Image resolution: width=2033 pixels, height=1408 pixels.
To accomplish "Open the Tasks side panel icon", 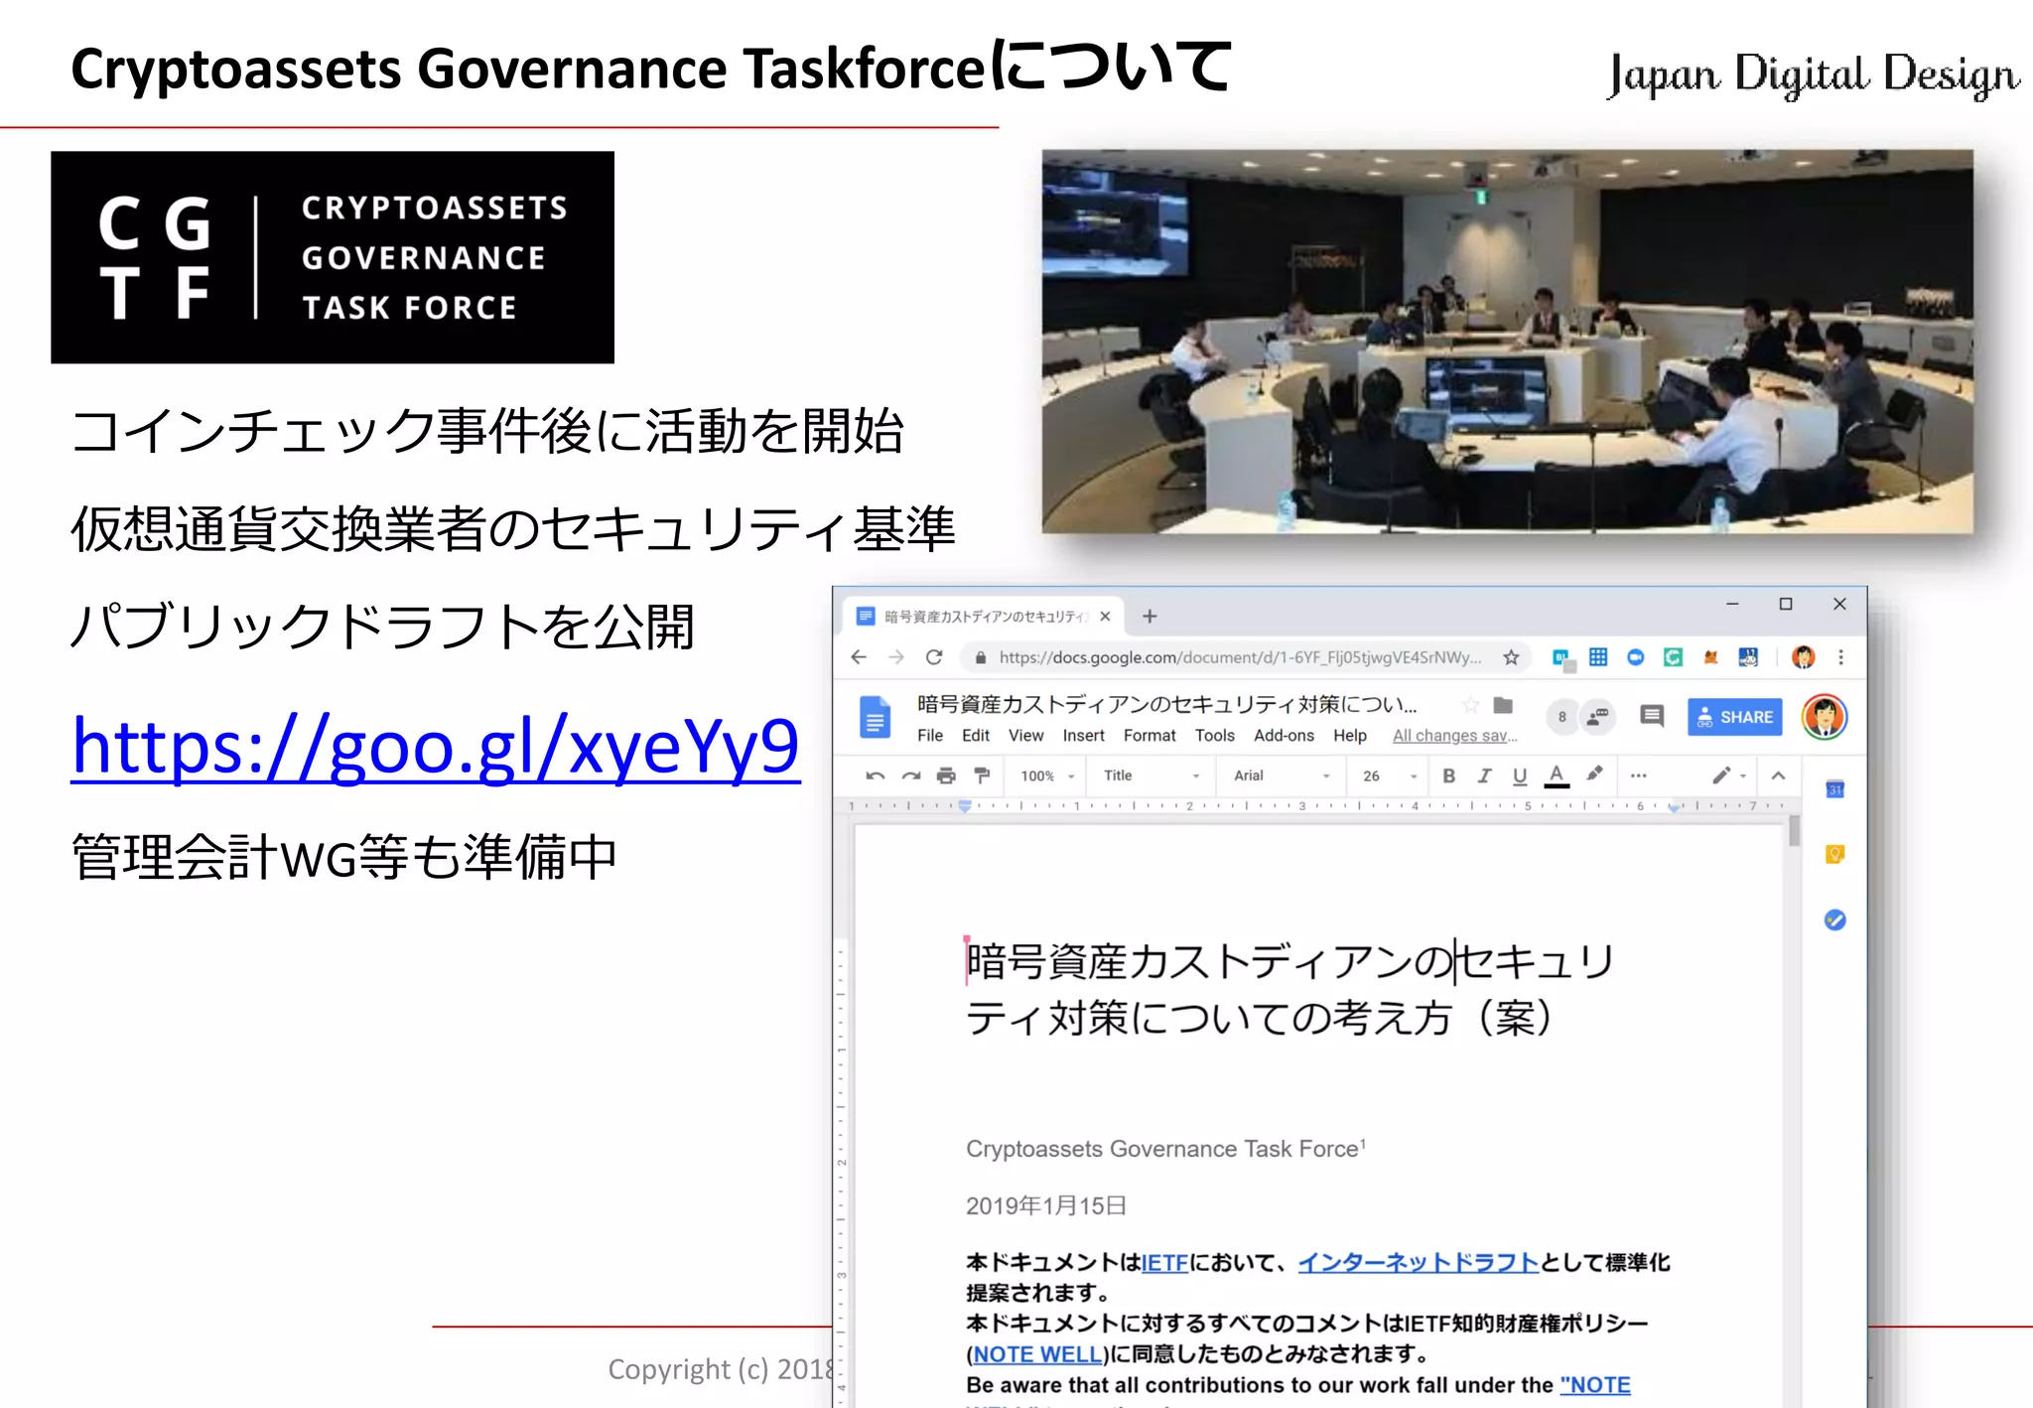I will pyautogui.click(x=1835, y=920).
